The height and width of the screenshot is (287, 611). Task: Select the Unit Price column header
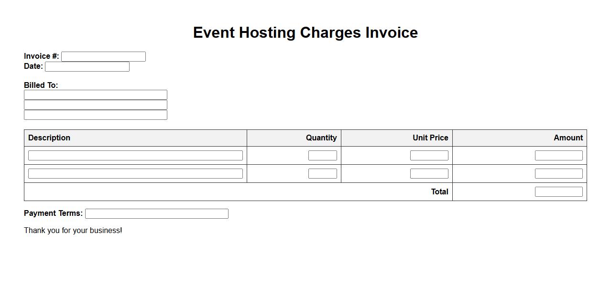pos(430,138)
